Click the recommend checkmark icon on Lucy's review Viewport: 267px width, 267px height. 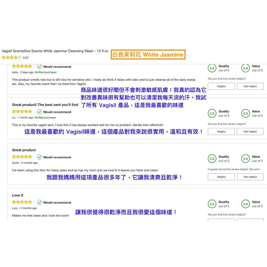[x=40, y=202]
